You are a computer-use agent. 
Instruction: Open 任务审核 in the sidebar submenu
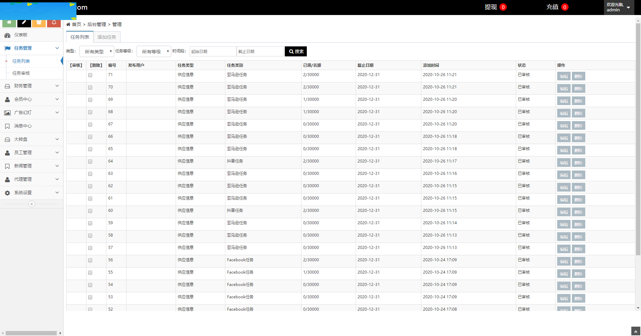21,73
